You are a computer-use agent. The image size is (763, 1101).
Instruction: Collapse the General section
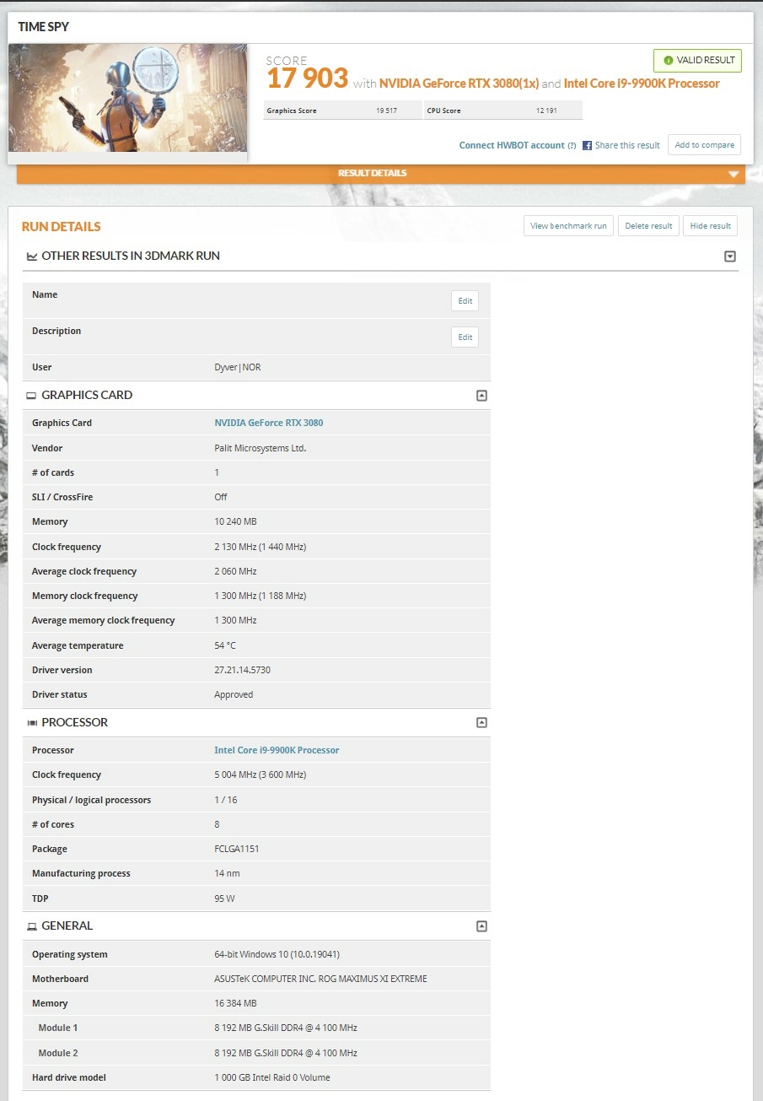click(481, 926)
